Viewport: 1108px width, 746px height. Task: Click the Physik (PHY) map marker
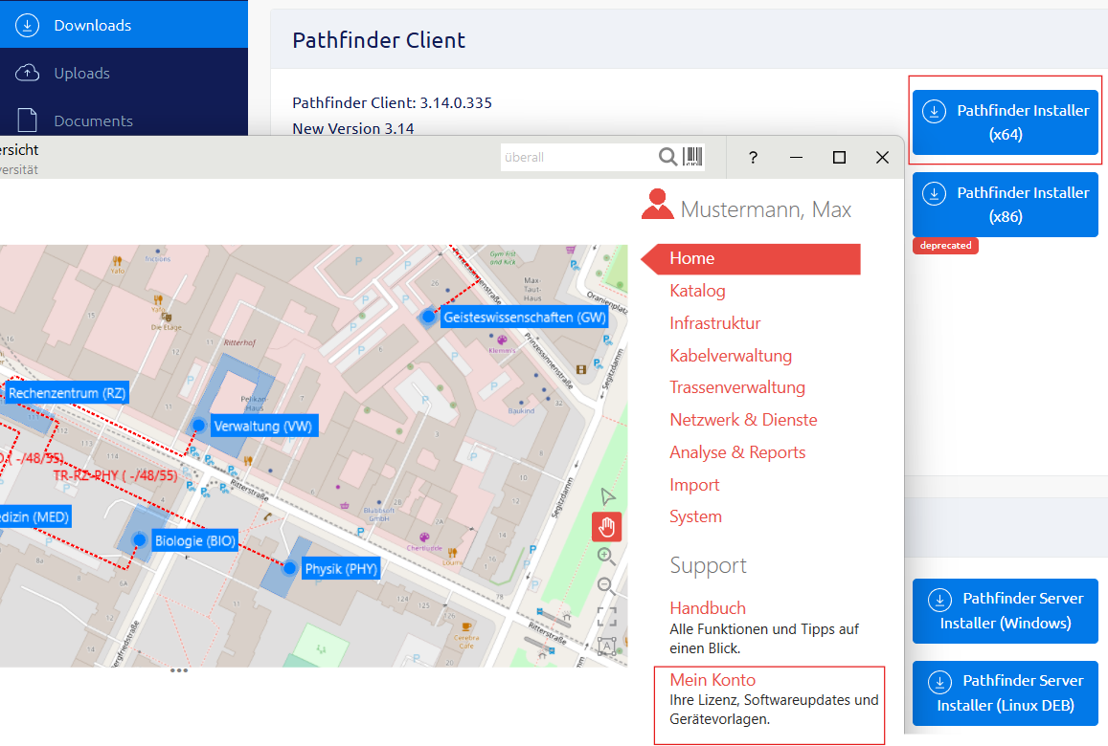click(x=289, y=569)
